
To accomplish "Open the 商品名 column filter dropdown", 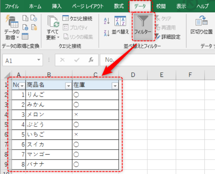I will coord(68,86).
